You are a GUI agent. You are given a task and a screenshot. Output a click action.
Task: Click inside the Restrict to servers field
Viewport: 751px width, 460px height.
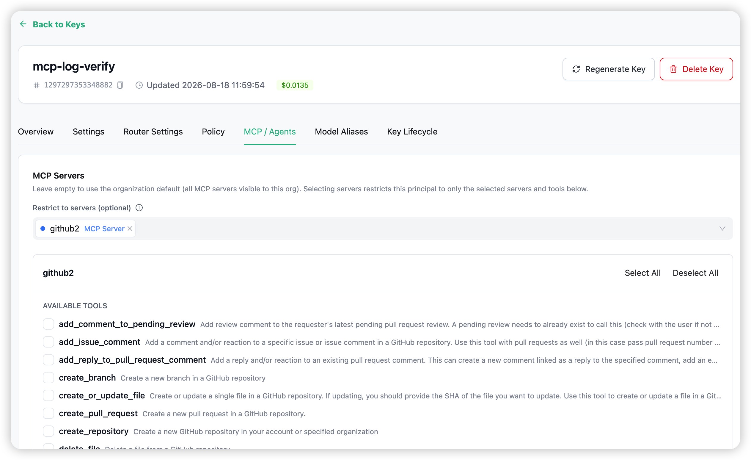tap(383, 229)
